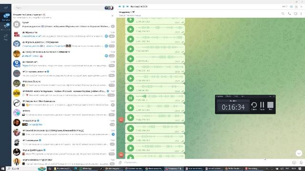
Task: Show hidden tray icons with taskbar chevron
Action: click(x=267, y=169)
